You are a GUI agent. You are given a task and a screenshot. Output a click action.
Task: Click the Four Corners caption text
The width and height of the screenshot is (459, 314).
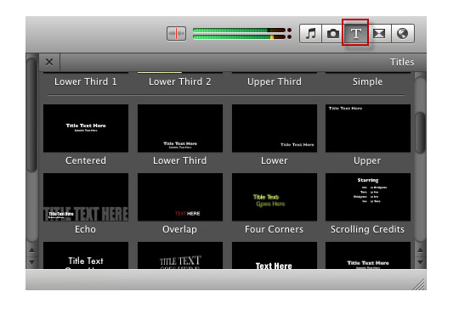coord(274,229)
